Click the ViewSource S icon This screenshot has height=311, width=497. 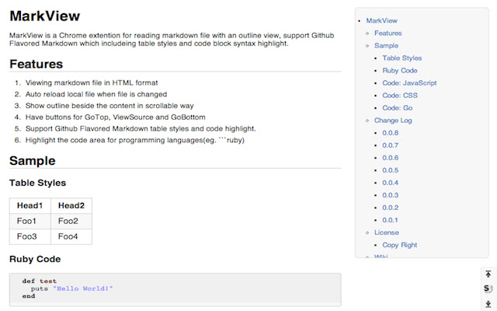(x=488, y=288)
